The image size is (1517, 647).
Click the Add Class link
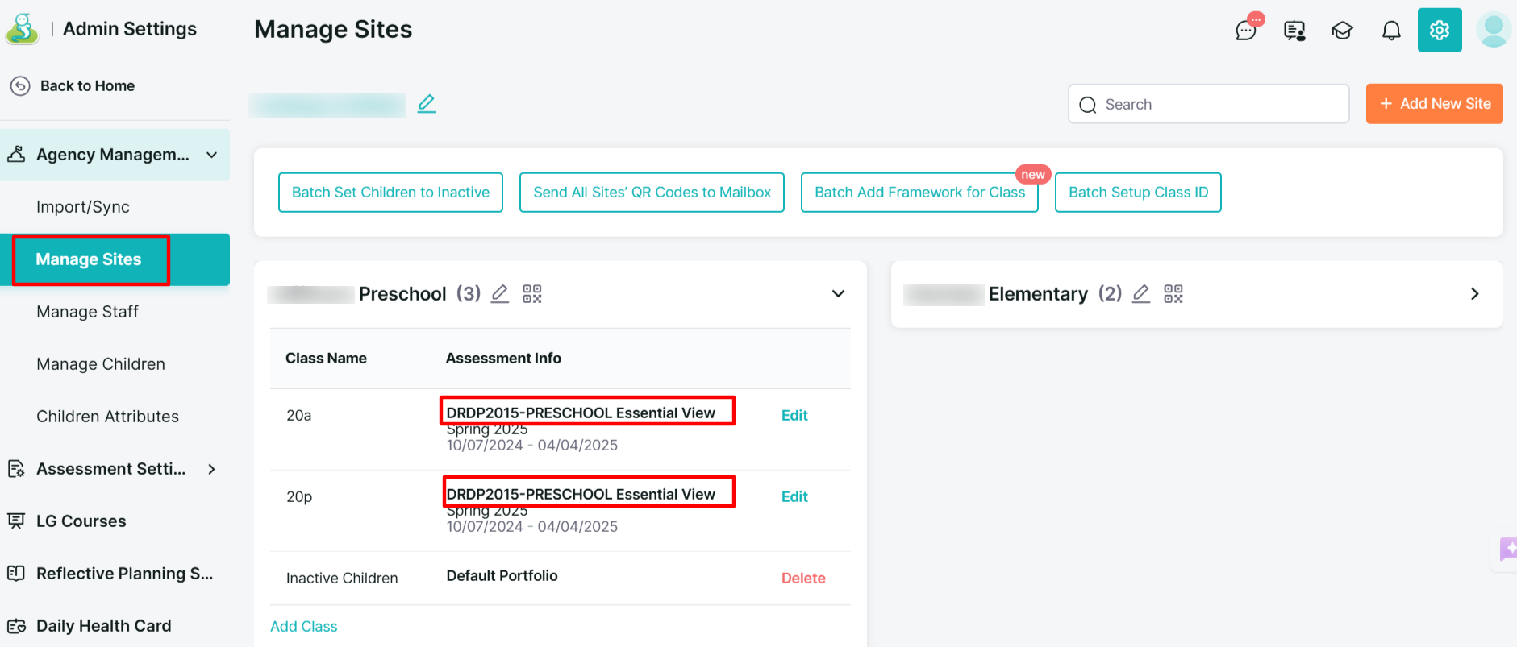click(x=304, y=627)
